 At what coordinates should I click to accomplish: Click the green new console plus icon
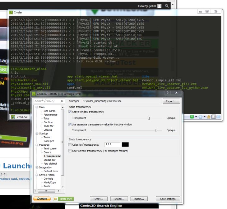click(192, 117)
